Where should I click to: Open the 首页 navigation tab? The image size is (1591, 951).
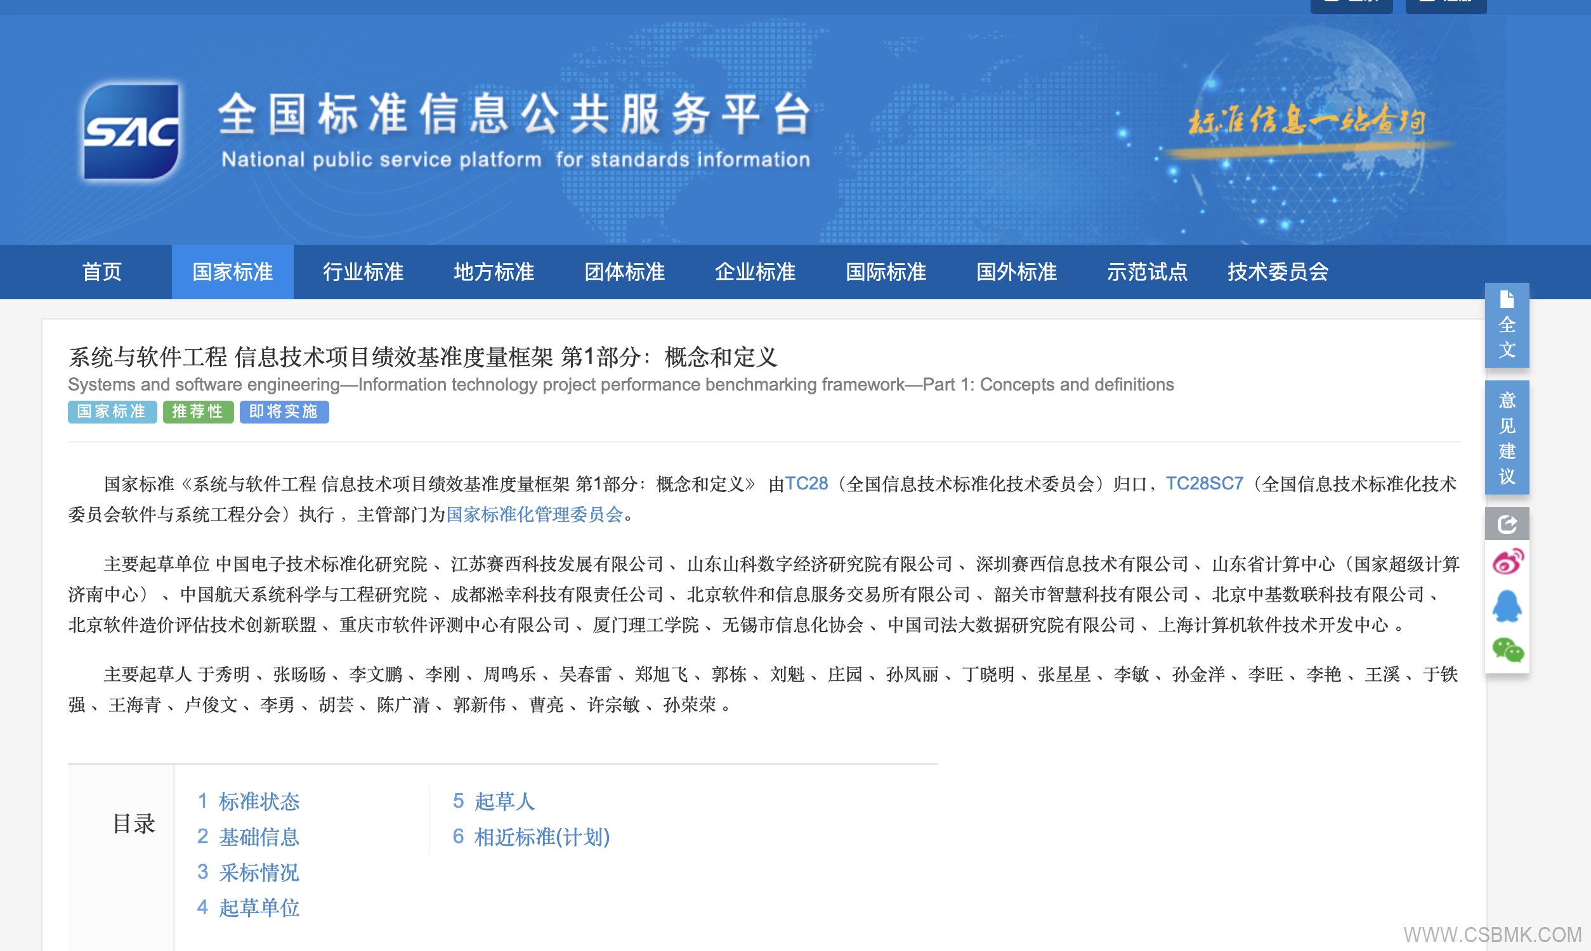[x=102, y=272]
